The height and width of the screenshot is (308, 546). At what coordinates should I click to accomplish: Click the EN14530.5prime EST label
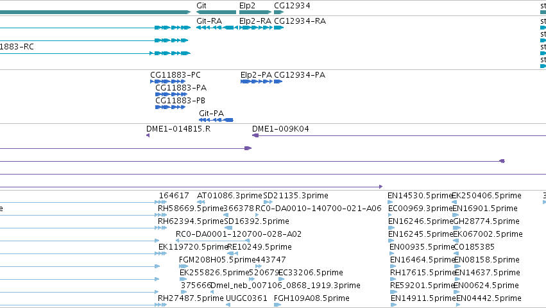pyautogui.click(x=420, y=196)
